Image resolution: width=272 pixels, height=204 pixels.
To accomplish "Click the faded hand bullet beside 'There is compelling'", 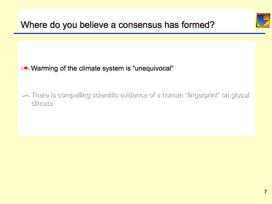I will tap(25, 95).
